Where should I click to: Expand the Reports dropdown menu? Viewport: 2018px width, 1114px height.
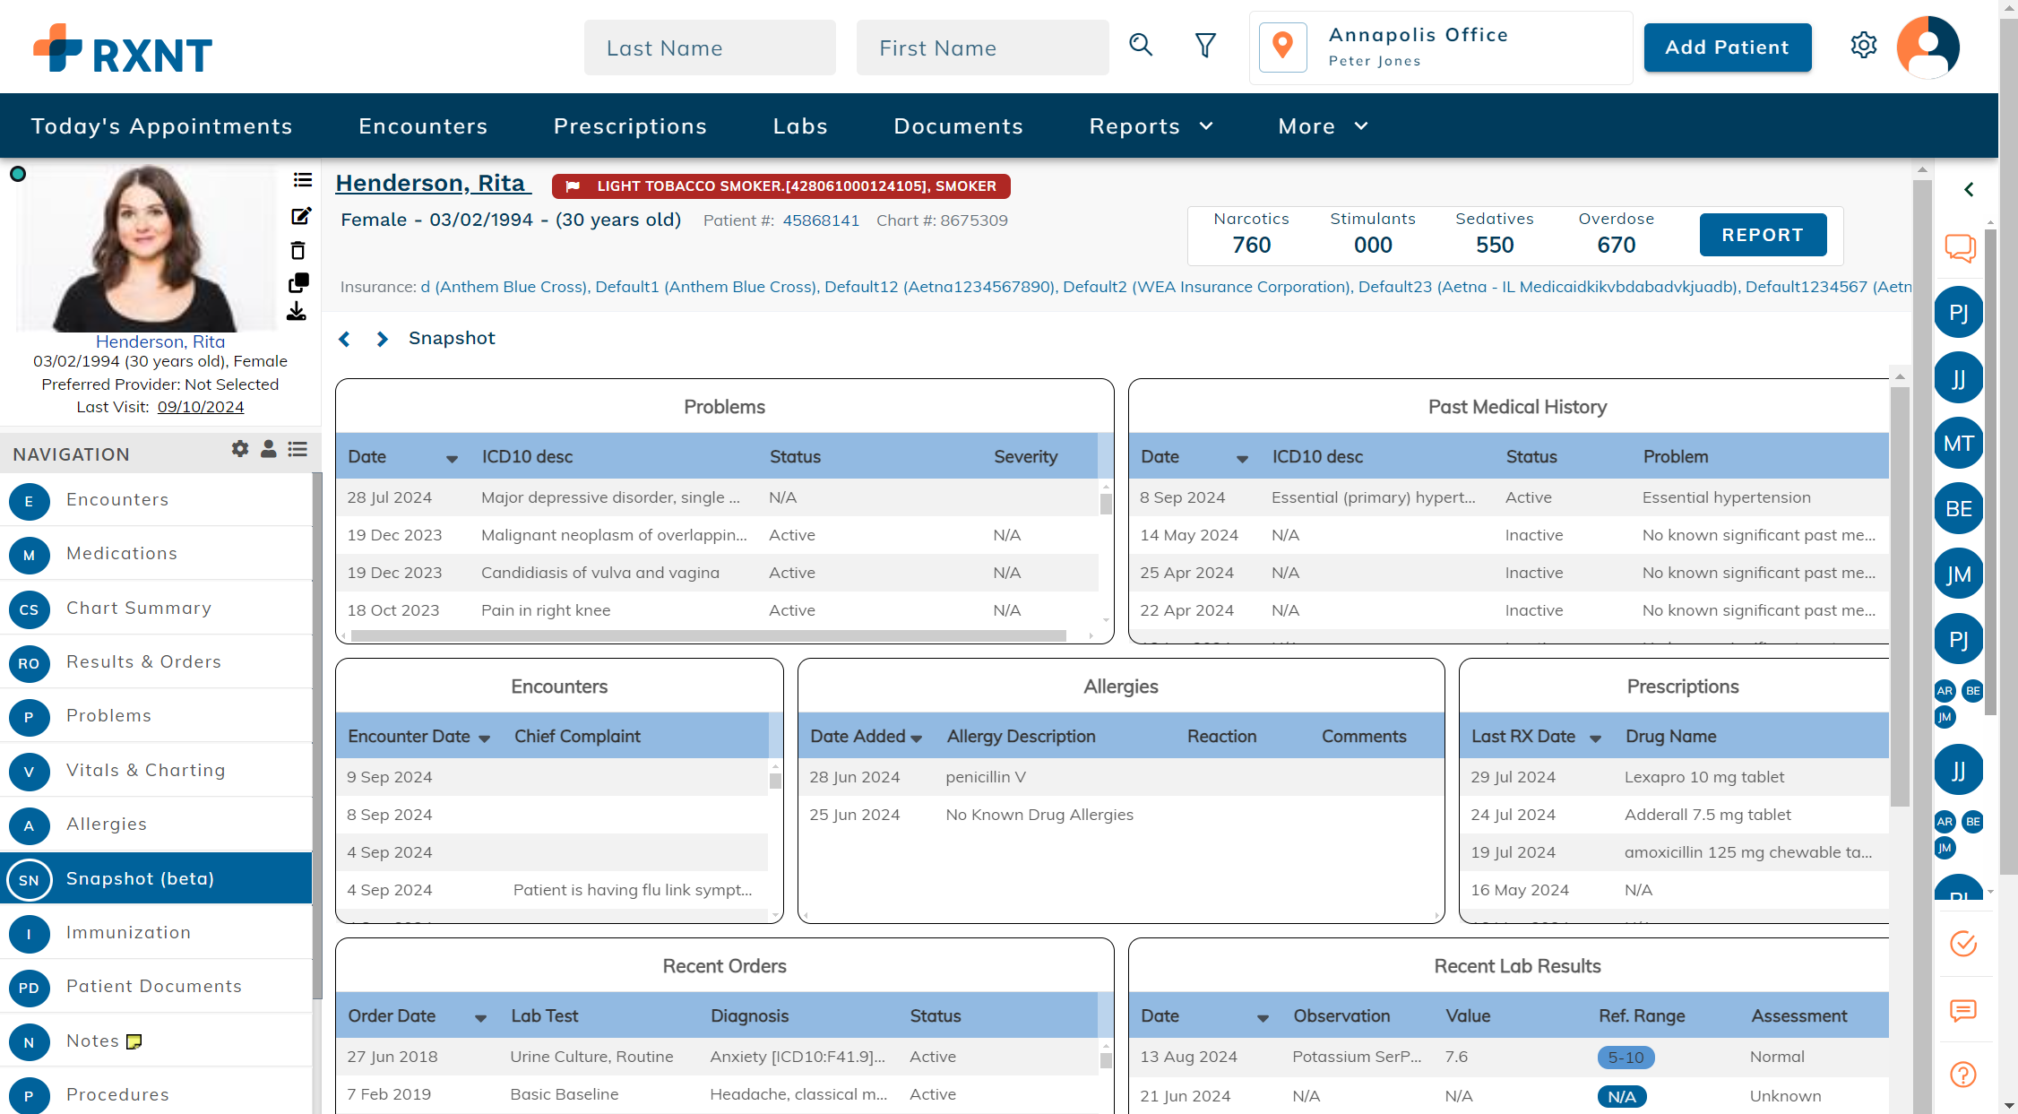tap(1151, 126)
